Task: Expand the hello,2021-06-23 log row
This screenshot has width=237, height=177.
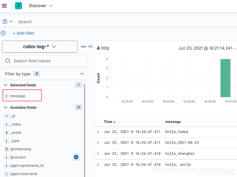Action: [x=98, y=143]
